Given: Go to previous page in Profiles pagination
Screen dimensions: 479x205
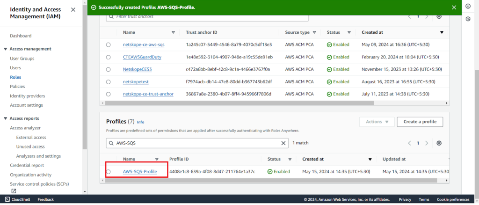Looking at the screenshot, I should point(410,143).
